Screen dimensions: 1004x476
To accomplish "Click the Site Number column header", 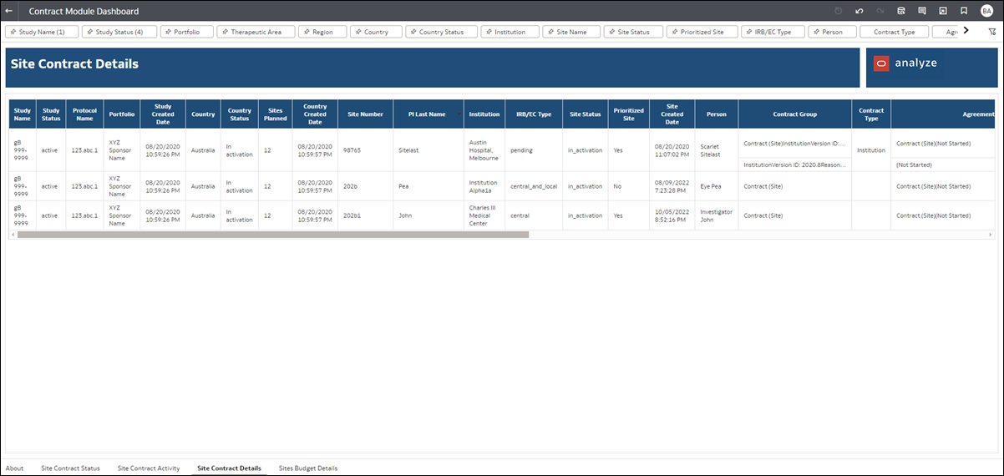I will 365,114.
